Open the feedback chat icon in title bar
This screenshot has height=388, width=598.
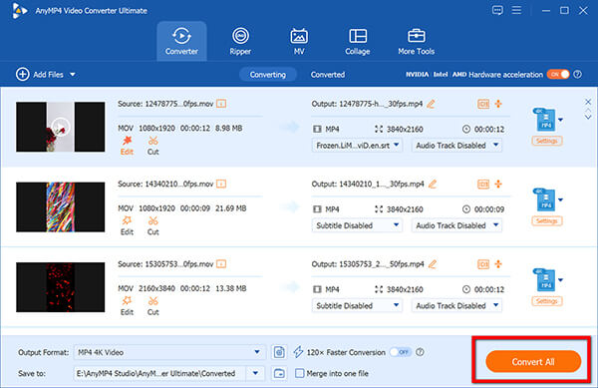(x=497, y=10)
